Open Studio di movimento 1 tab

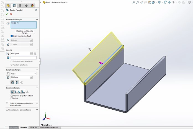49,127
